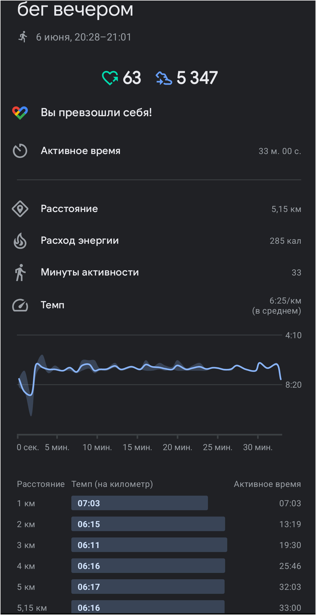The height and width of the screenshot is (615, 316).
Task: Tap the Вы превзошли себя! message
Action: (96, 112)
